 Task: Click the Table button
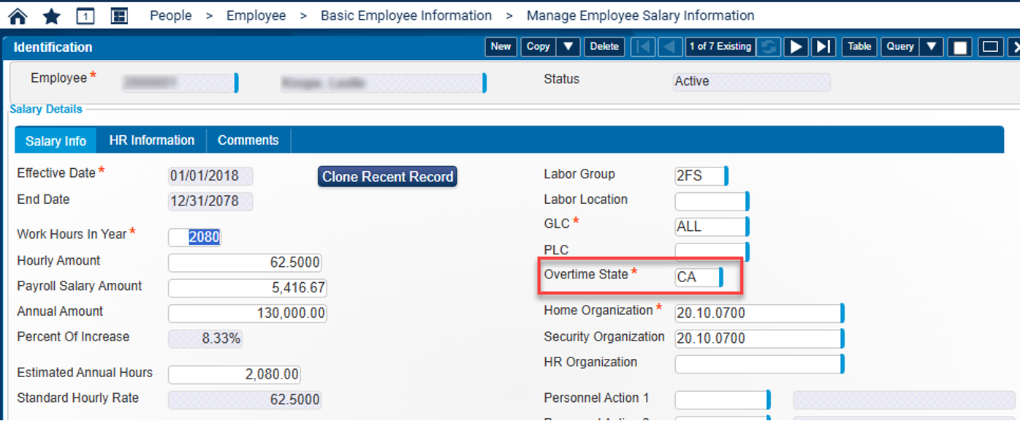859,46
